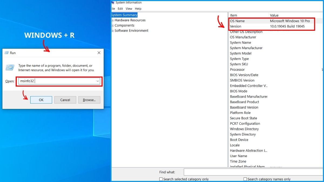The image size is (324, 182).
Task: Select the Windows Directory row
Action: [x=276, y=129]
